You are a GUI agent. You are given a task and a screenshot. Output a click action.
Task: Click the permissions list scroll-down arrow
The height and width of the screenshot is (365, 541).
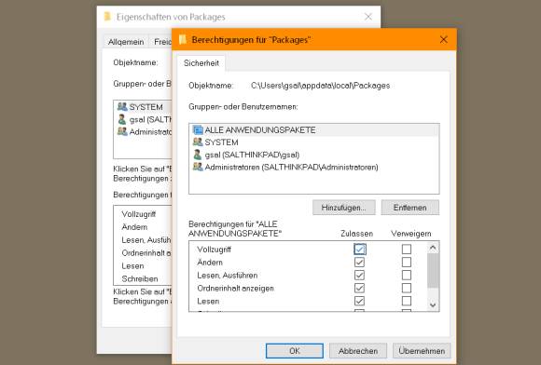coord(433,305)
